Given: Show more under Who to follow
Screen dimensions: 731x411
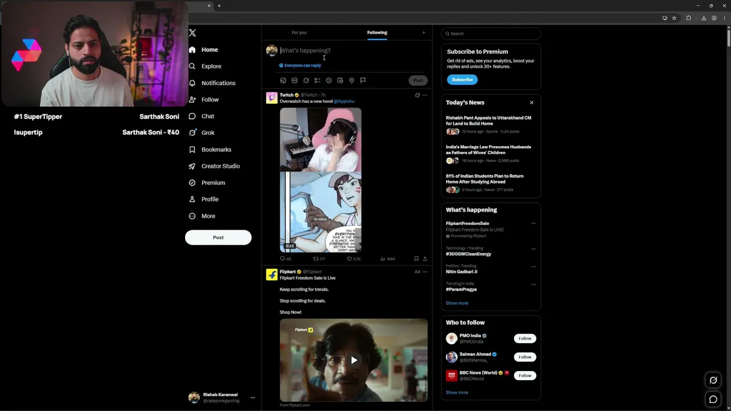Looking at the screenshot, I should (x=457, y=393).
